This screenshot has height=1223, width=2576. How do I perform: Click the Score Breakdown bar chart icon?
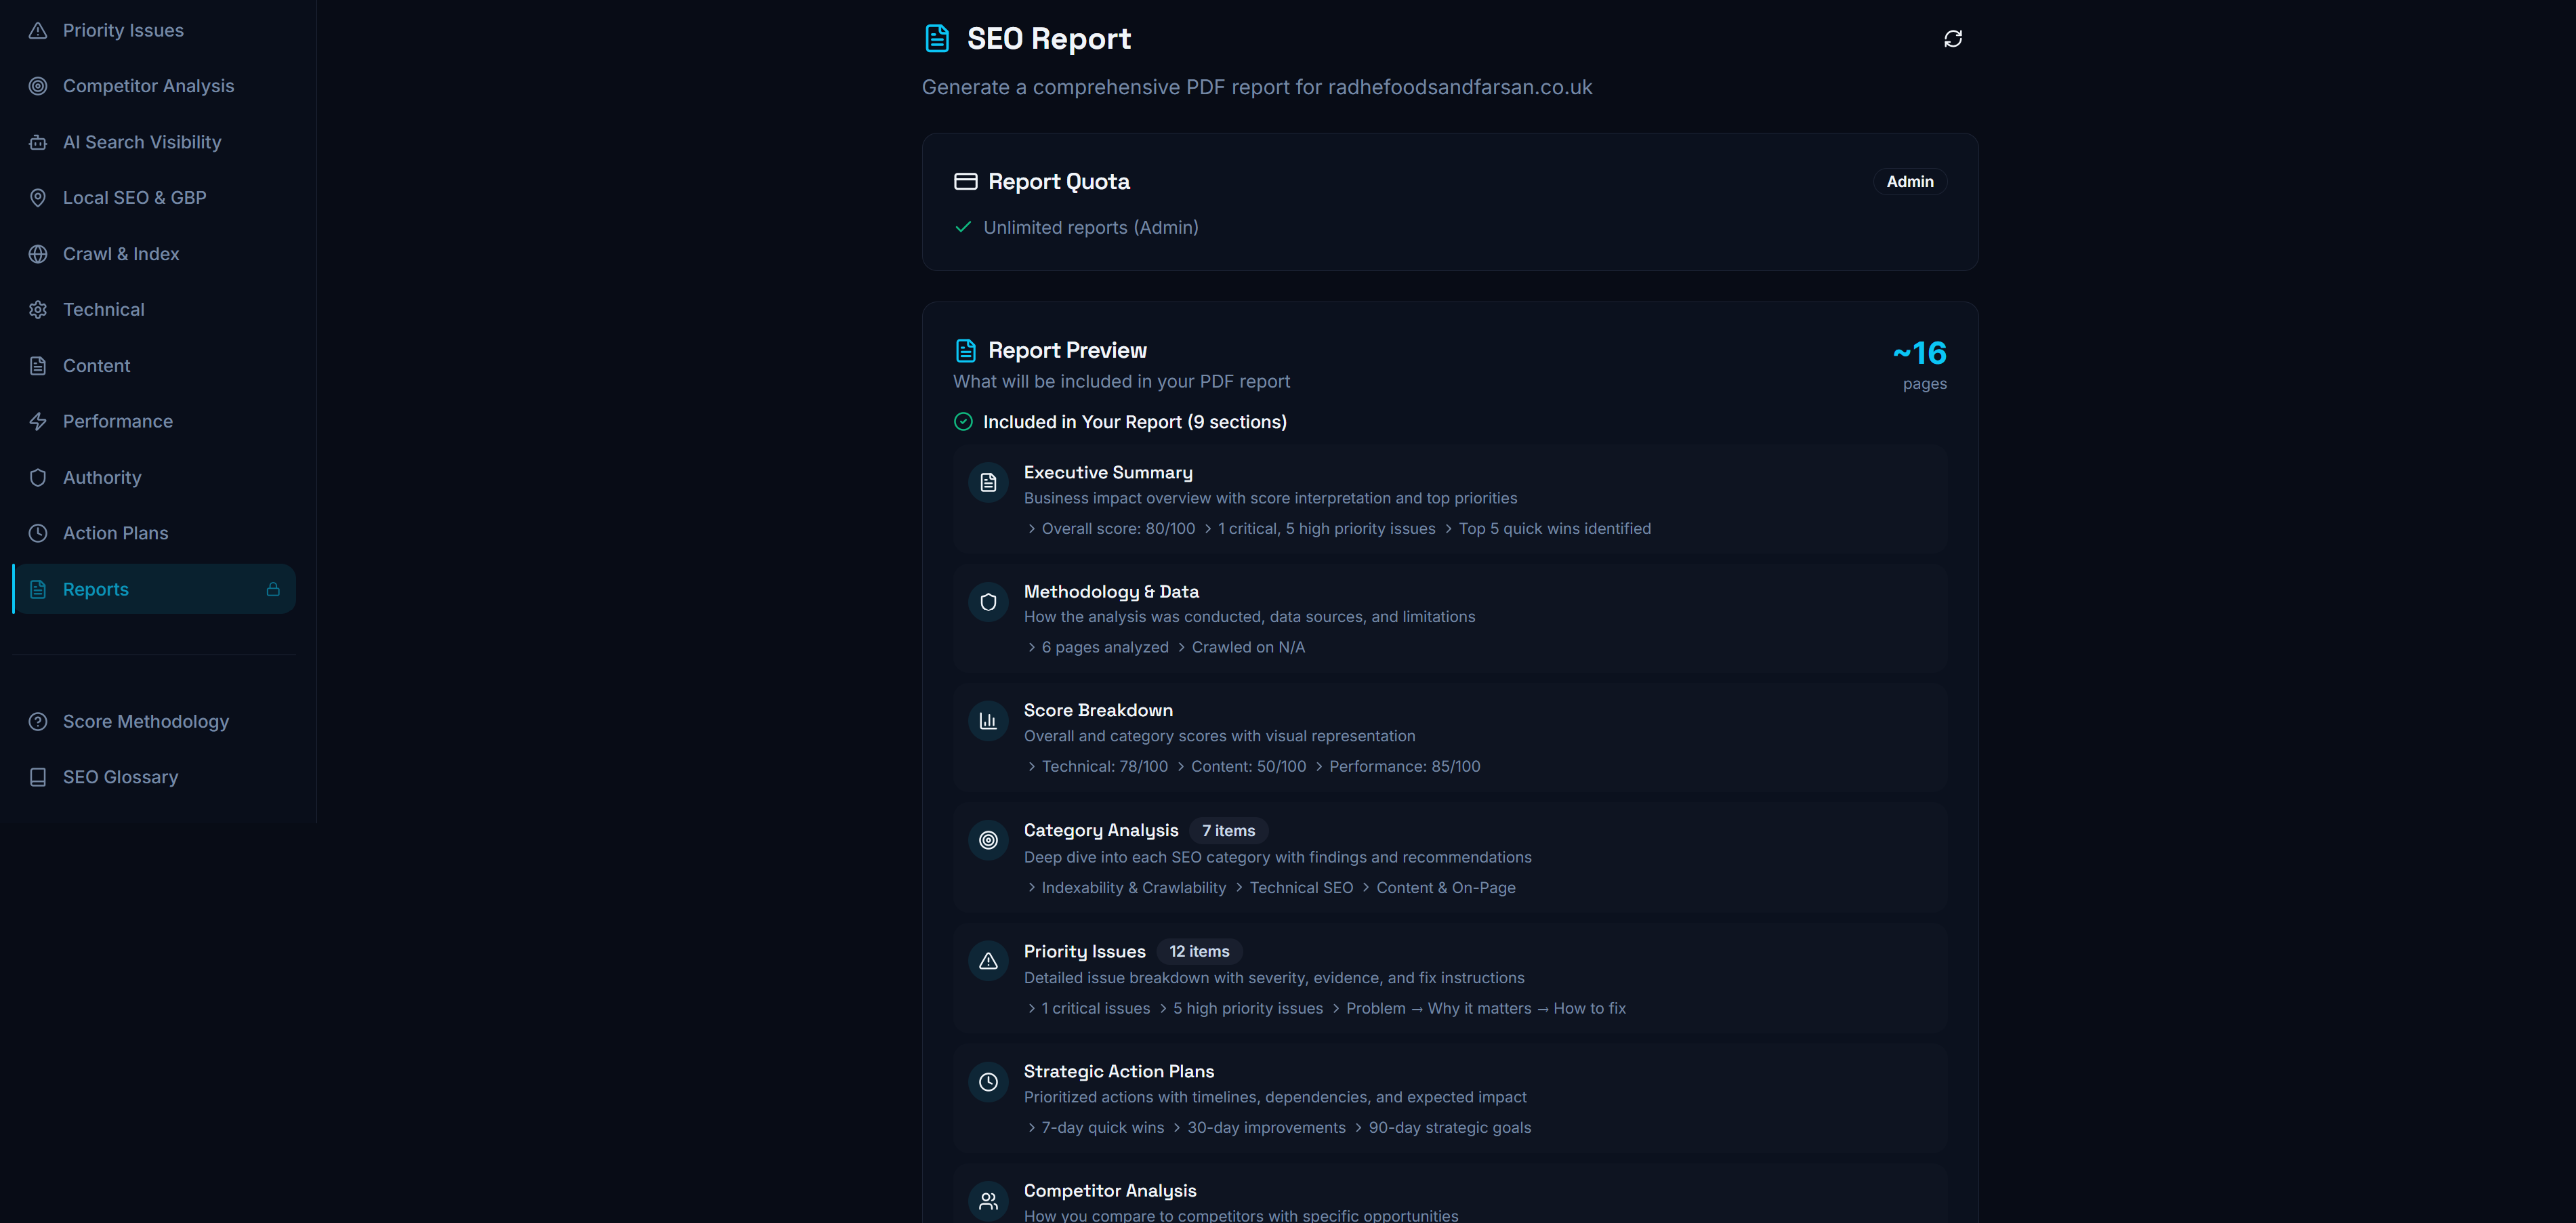click(x=988, y=721)
